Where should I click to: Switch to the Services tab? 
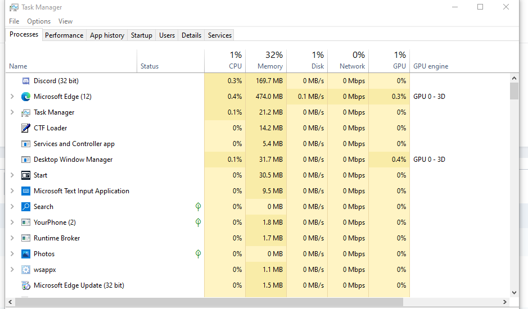[x=219, y=35]
